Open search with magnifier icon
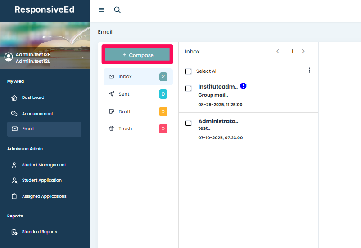361x248 pixels. click(x=117, y=10)
